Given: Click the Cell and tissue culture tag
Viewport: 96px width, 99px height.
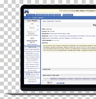Looking at the screenshot, I should click(x=77, y=38).
